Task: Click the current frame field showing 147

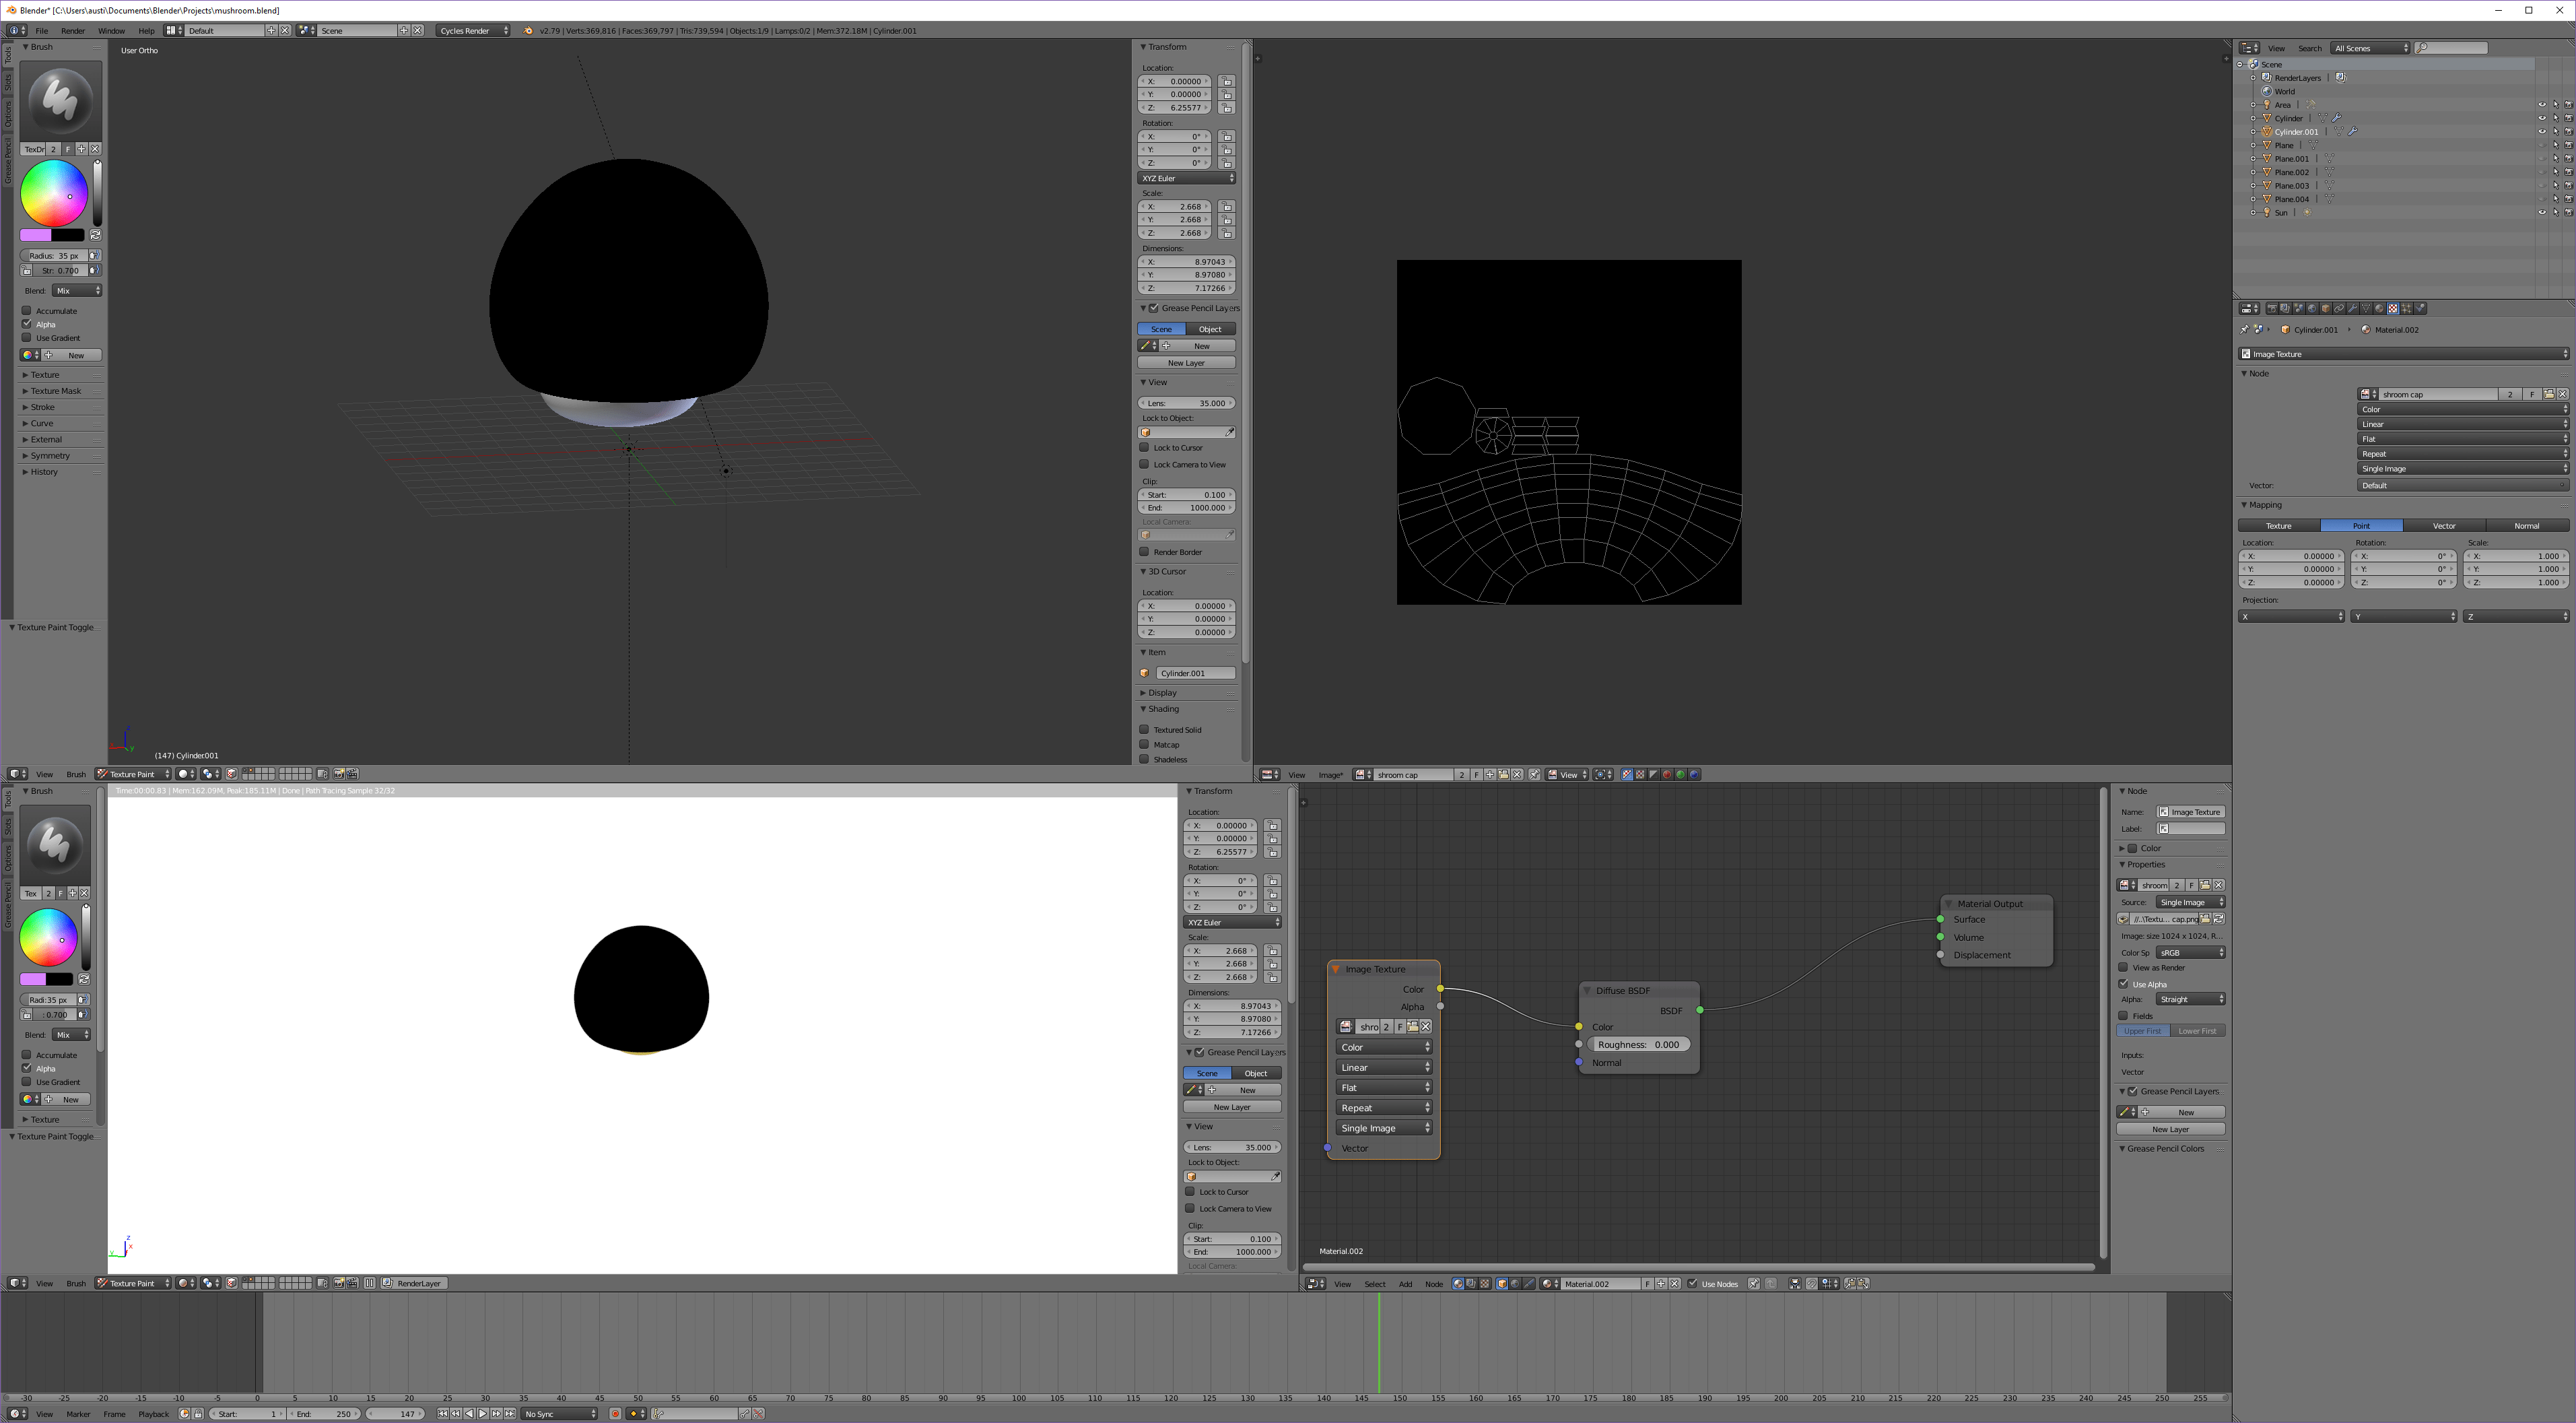Action: point(405,1414)
